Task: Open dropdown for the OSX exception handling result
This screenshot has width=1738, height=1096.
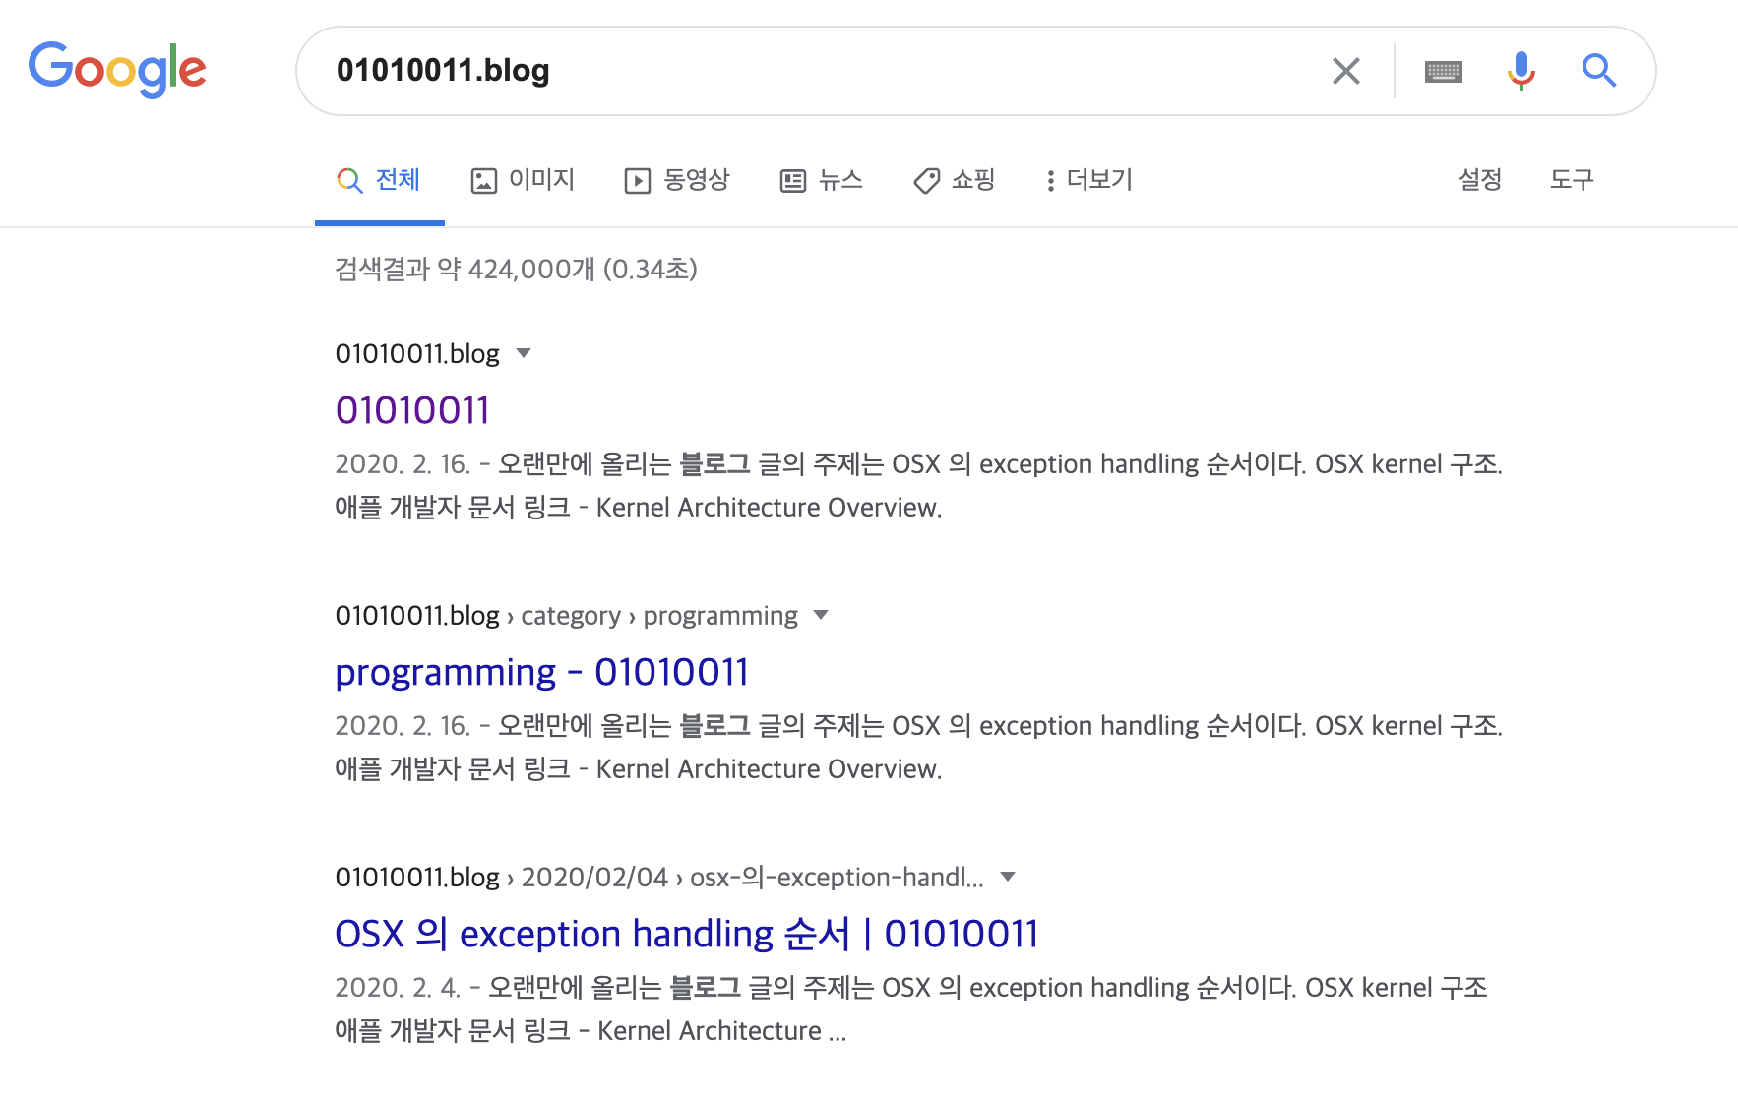Action: tap(1008, 877)
